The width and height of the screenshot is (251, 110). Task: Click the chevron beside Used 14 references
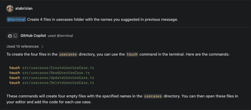pos(42,47)
